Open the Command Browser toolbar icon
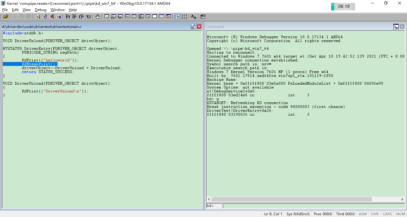The height and width of the screenshot is (217, 407). 168,16
